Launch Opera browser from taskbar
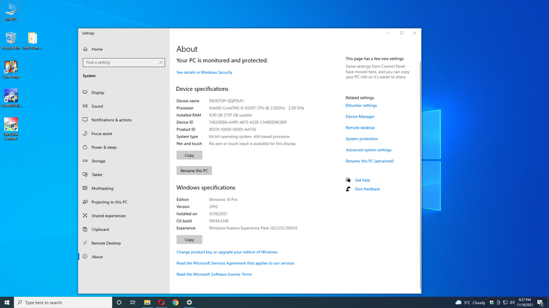549x308 pixels. [x=161, y=302]
